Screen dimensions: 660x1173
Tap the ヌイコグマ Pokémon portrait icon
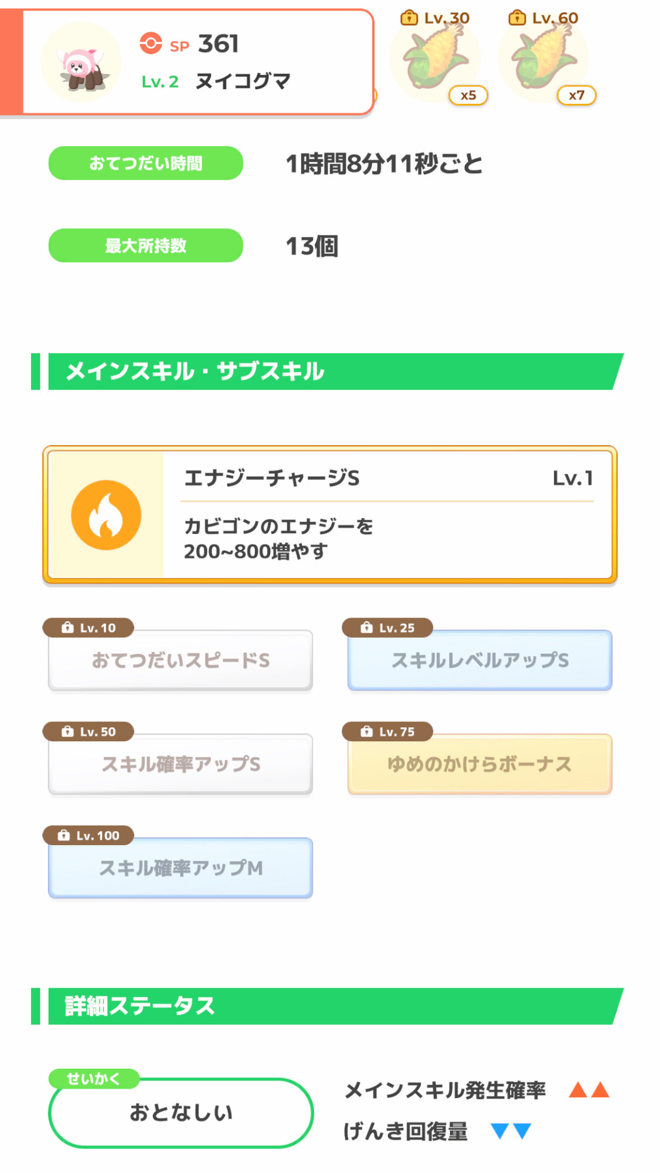pyautogui.click(x=82, y=63)
